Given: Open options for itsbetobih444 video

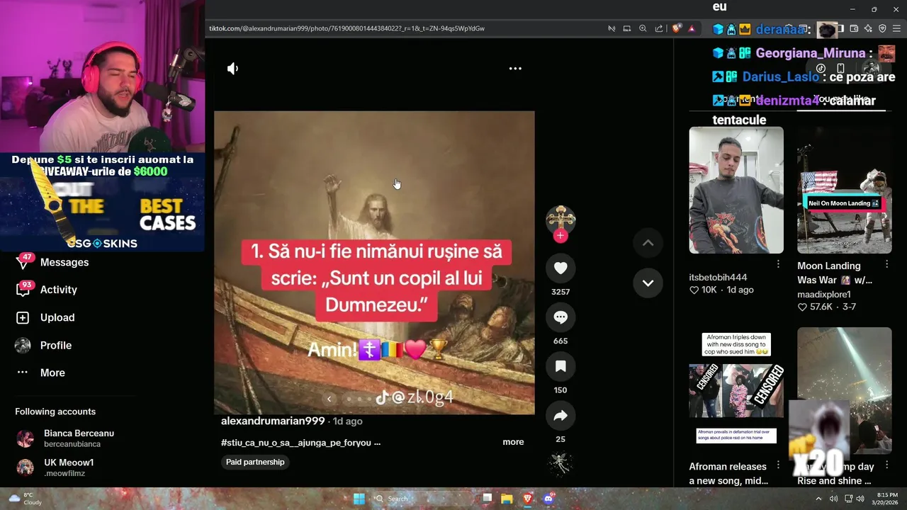Looking at the screenshot, I should tap(778, 264).
